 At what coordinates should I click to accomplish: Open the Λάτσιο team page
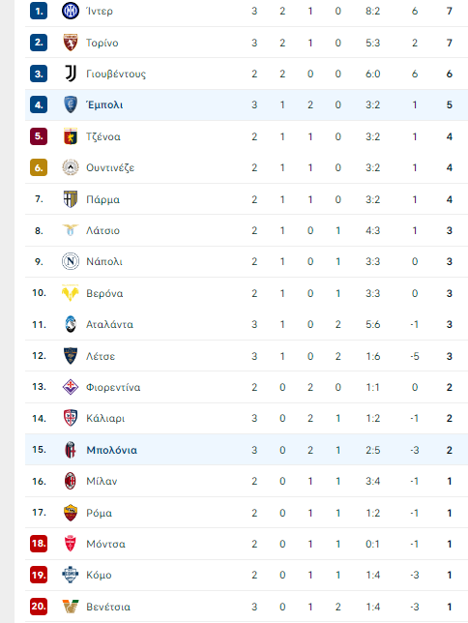102,230
